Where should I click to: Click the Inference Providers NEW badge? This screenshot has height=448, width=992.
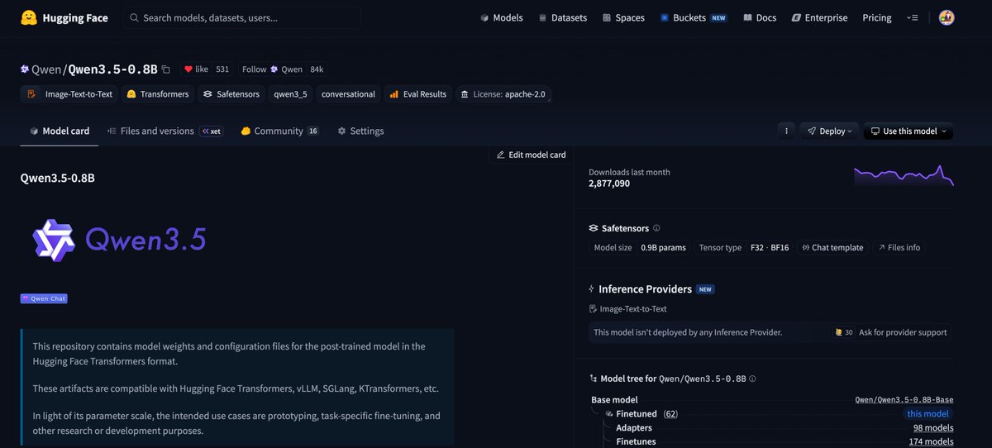coord(705,289)
